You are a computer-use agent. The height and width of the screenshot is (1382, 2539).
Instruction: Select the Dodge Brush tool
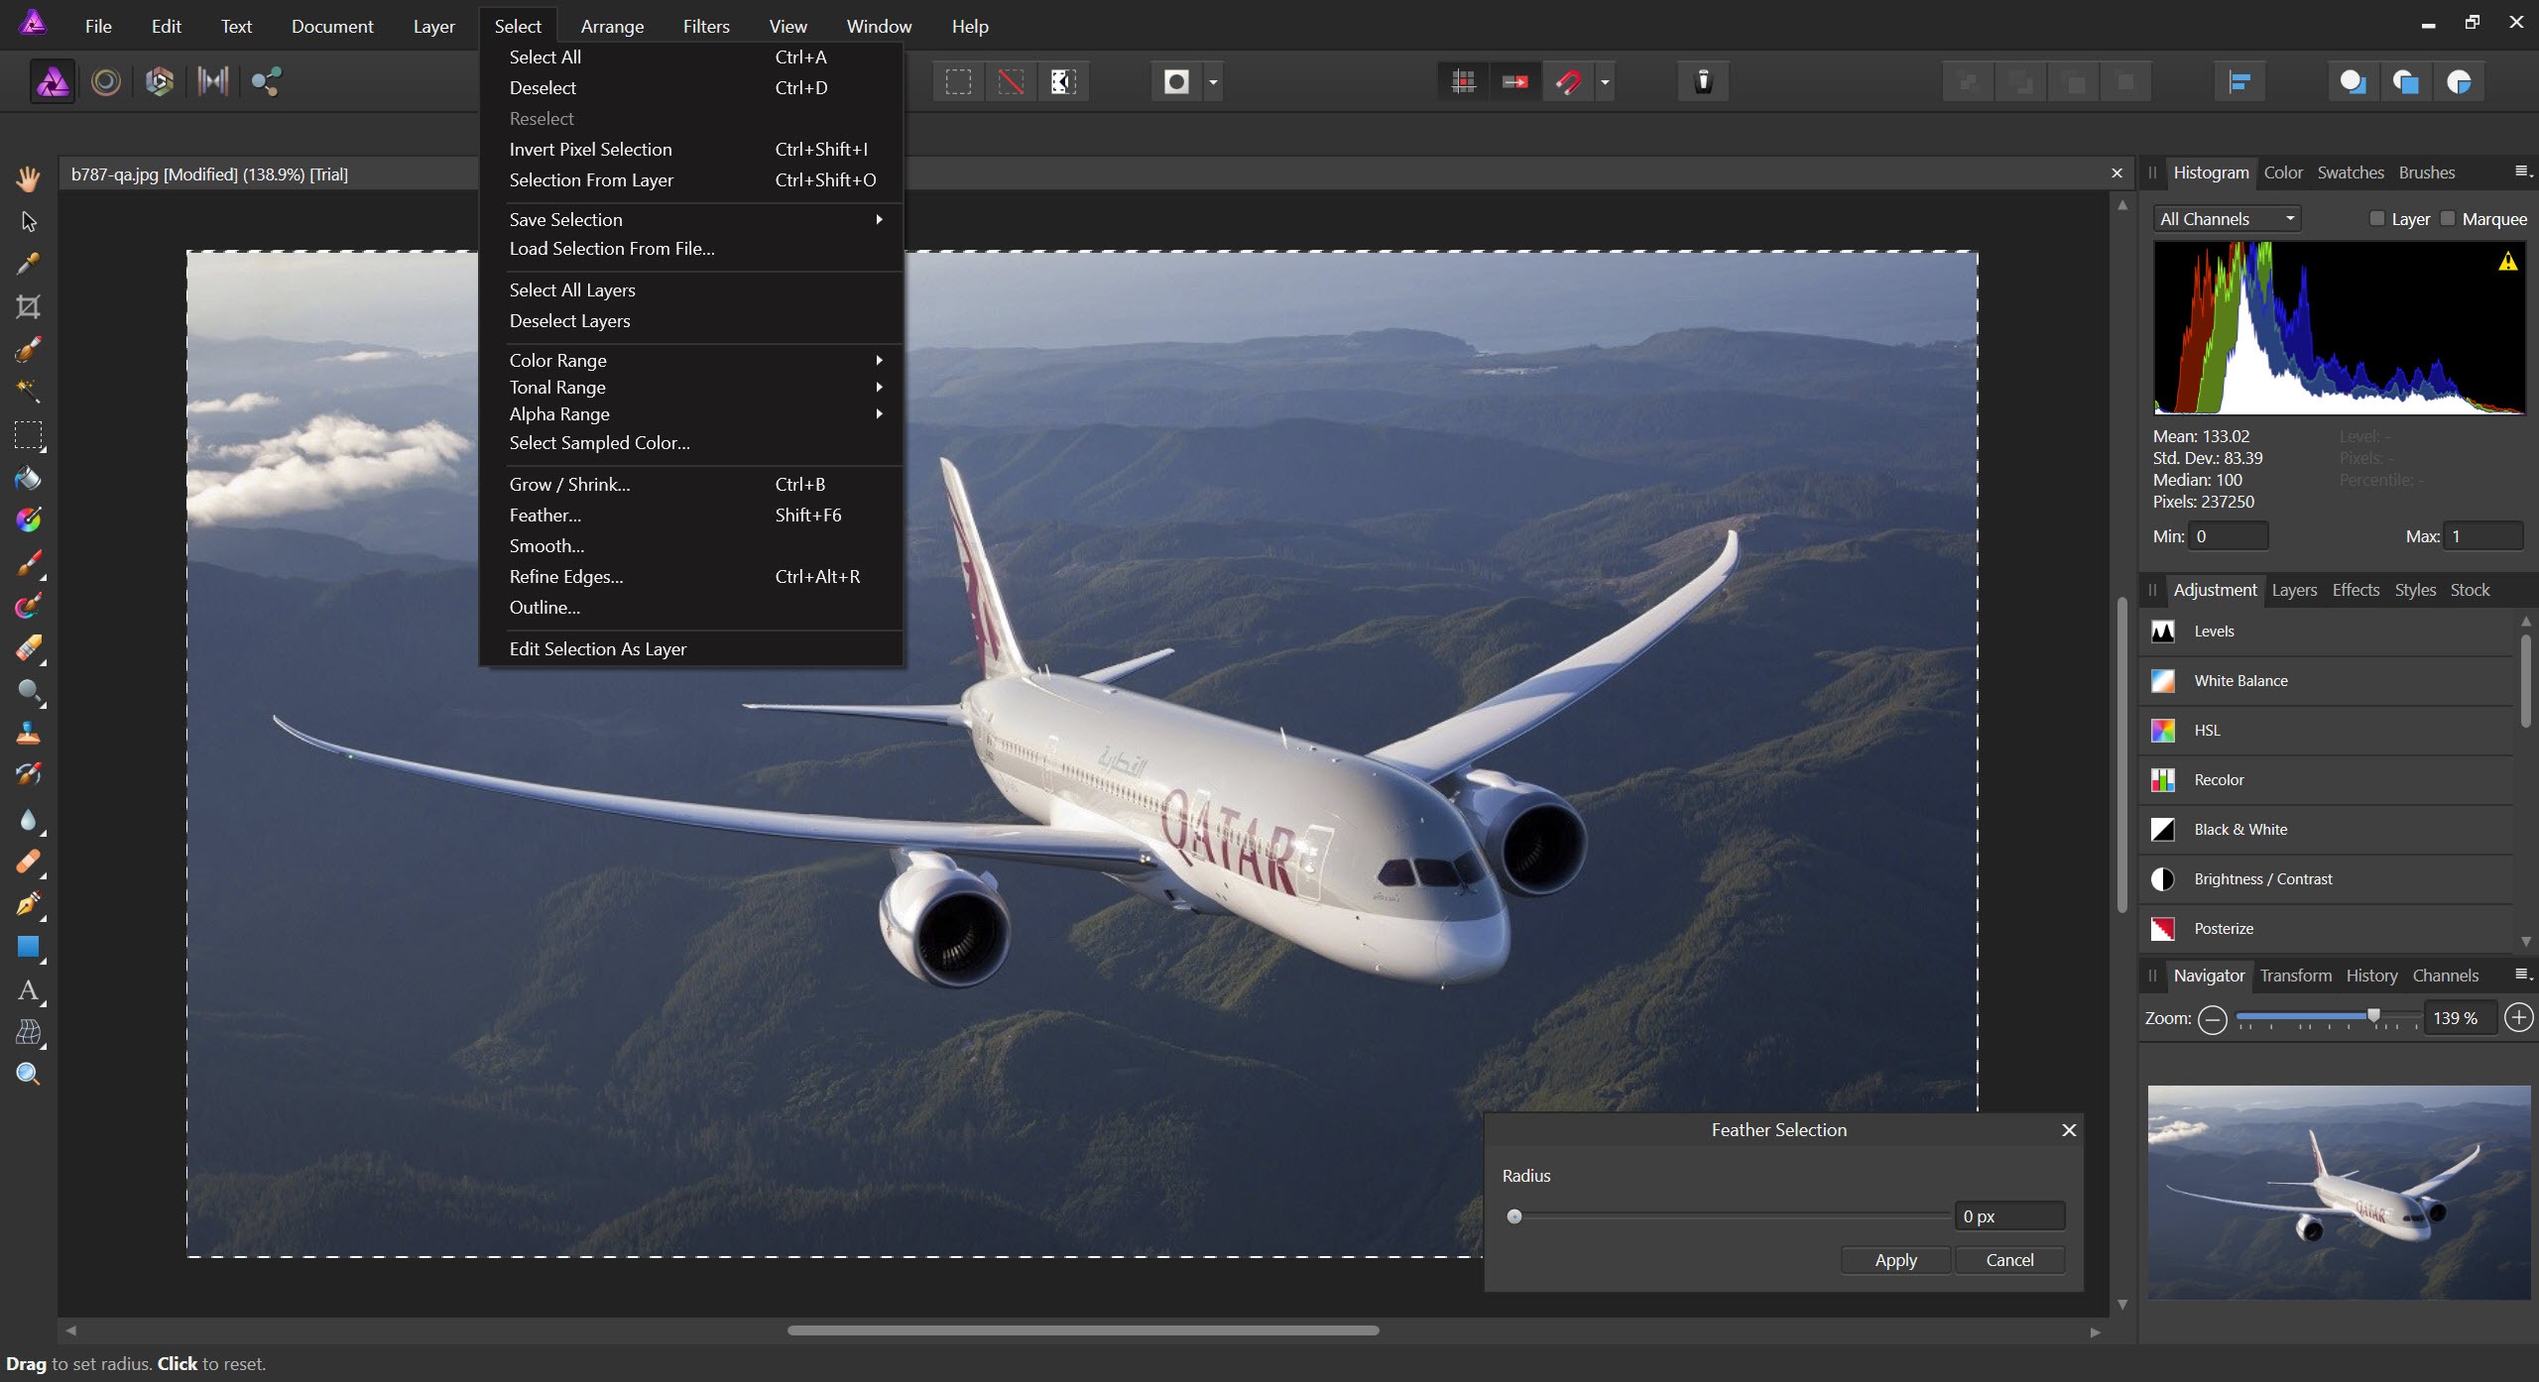(x=28, y=691)
